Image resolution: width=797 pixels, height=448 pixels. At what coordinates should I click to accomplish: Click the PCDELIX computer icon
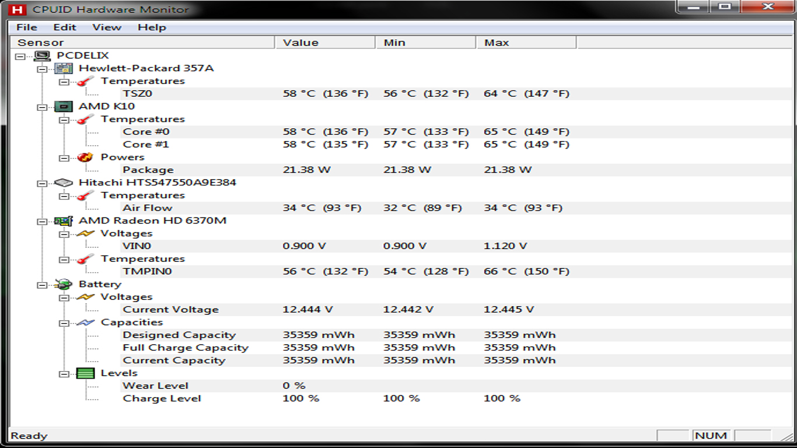(42, 55)
